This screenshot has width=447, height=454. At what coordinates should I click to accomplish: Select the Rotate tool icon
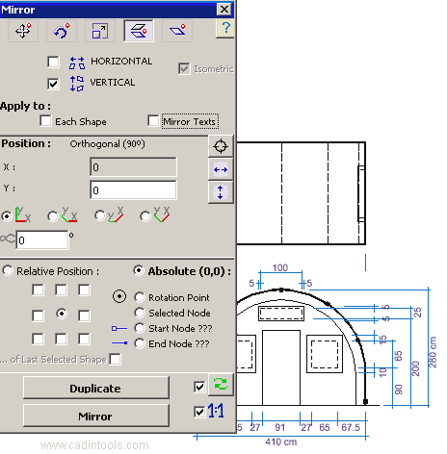[x=62, y=31]
